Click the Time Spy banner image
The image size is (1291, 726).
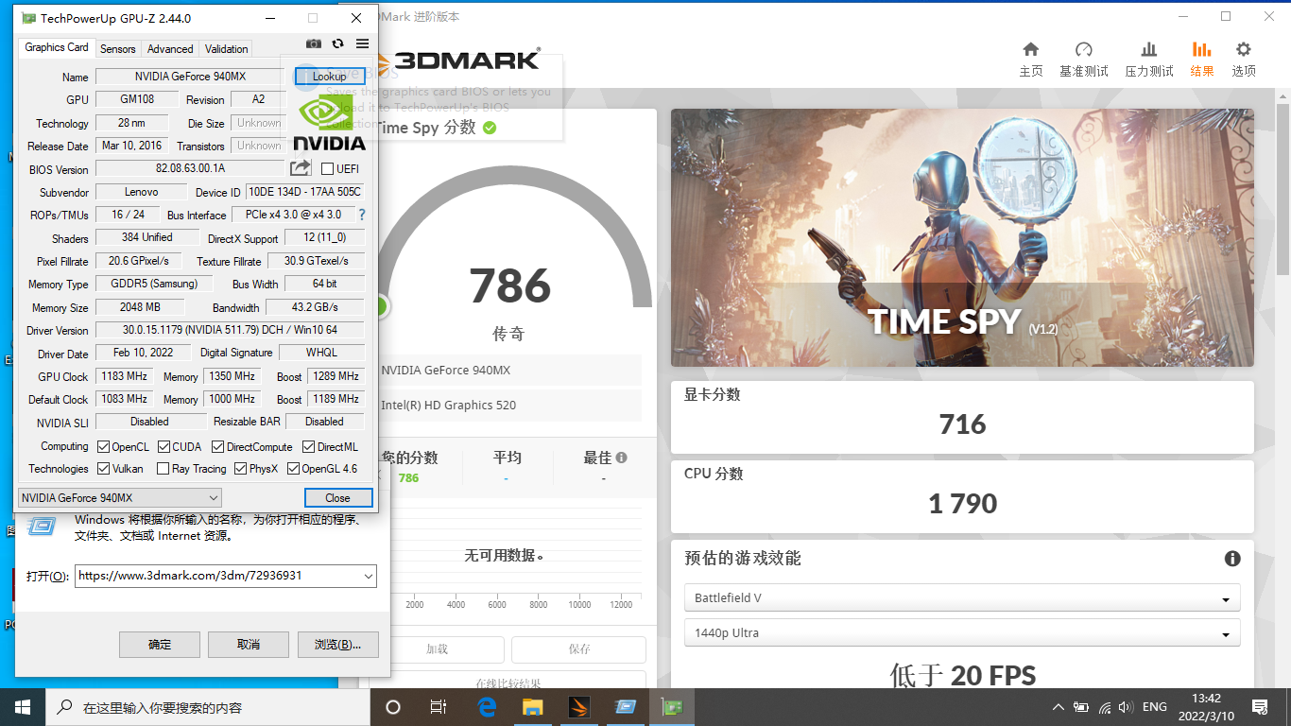tap(962, 237)
